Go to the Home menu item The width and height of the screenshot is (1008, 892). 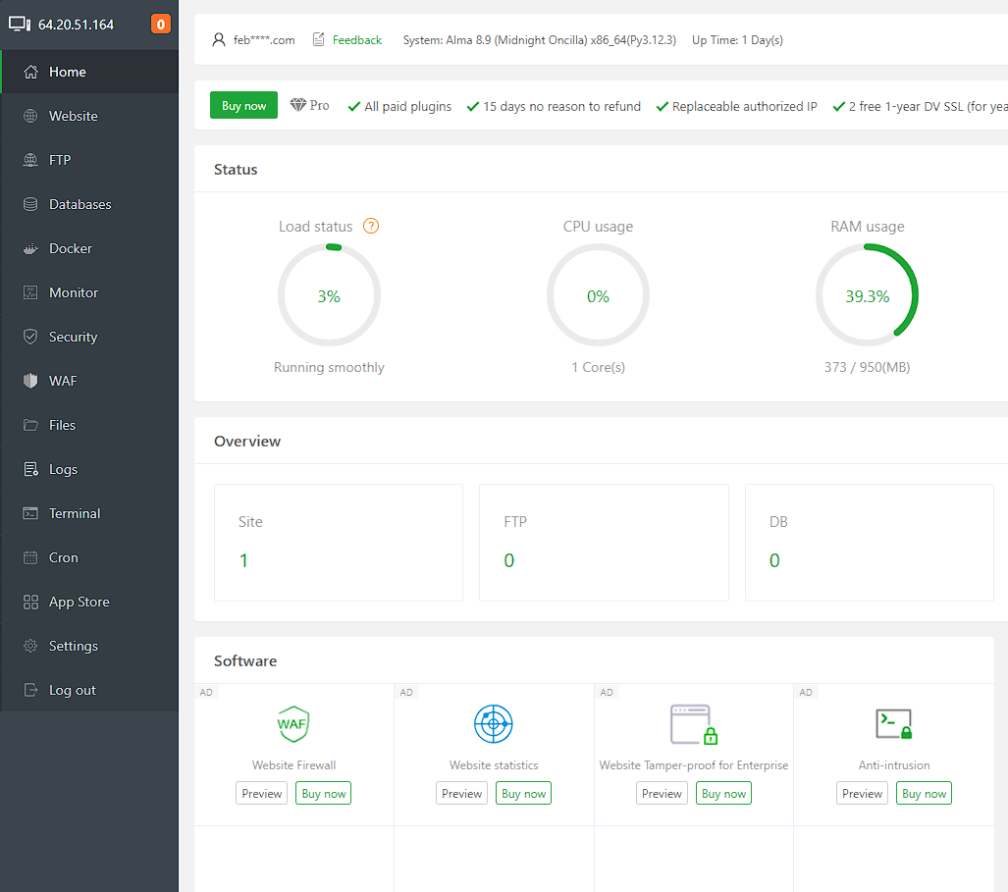(90, 72)
